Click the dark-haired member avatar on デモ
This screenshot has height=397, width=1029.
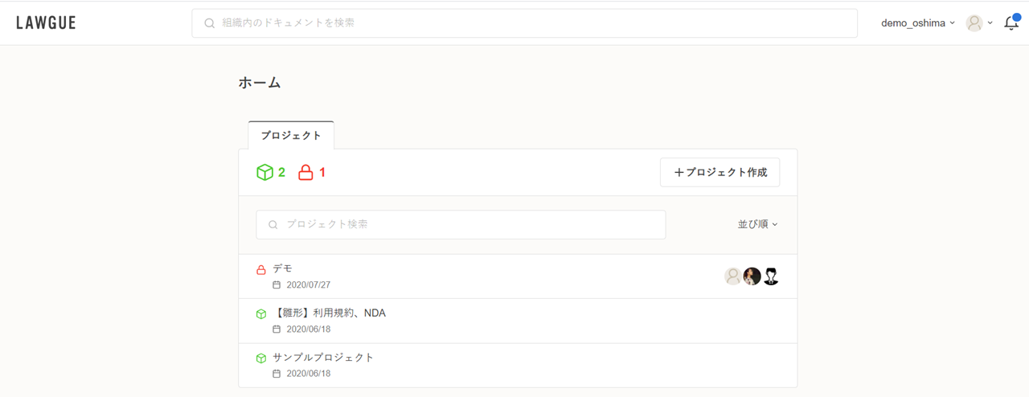pyautogui.click(x=752, y=276)
